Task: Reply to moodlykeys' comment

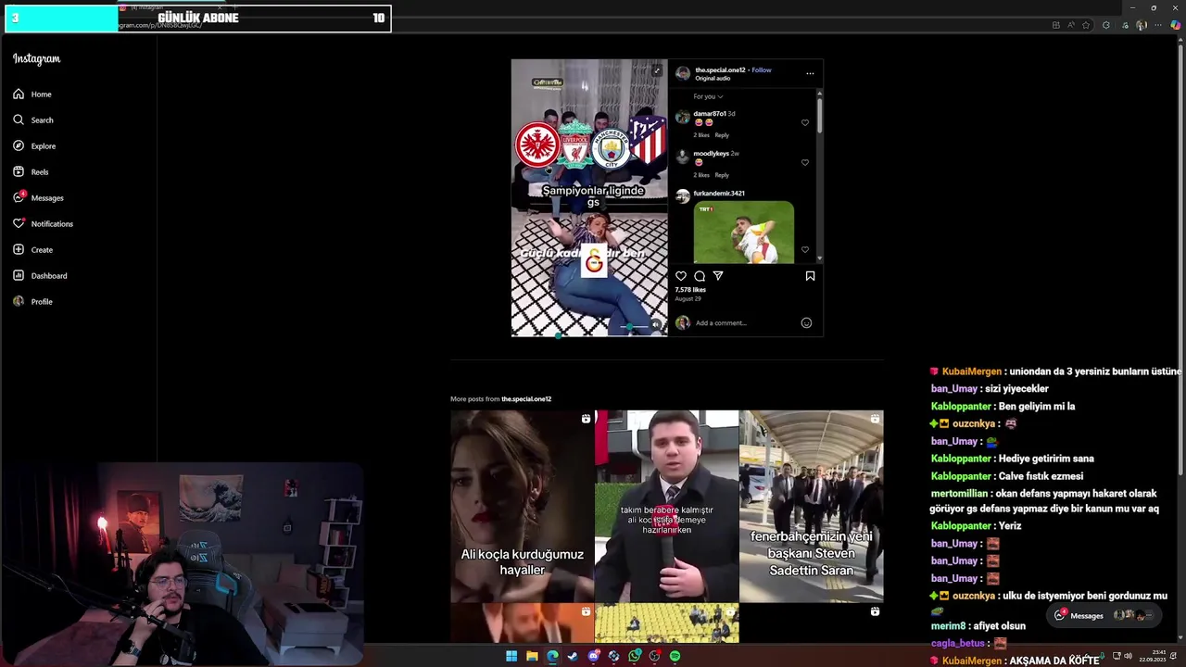Action: [x=722, y=175]
